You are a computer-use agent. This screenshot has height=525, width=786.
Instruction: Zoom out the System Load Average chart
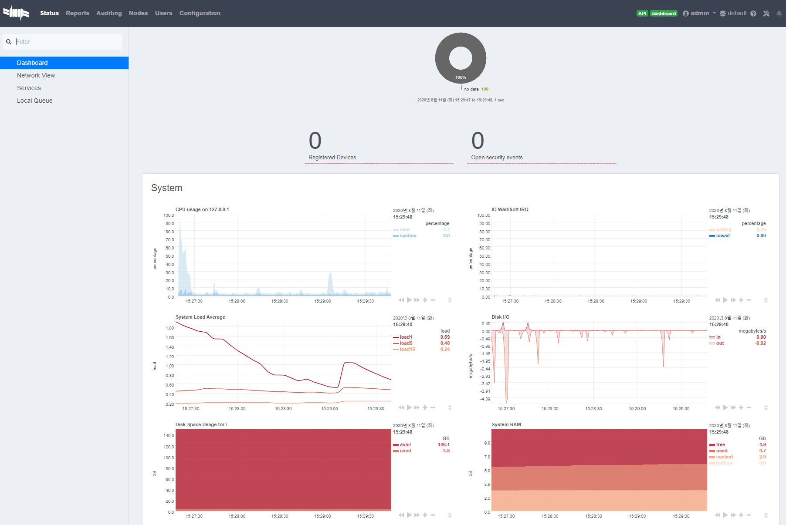pyautogui.click(x=433, y=407)
